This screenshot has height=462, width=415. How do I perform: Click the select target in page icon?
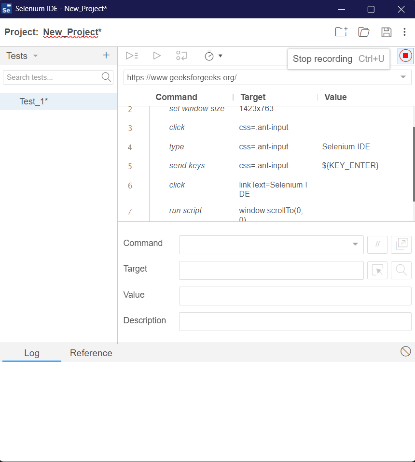point(377,270)
